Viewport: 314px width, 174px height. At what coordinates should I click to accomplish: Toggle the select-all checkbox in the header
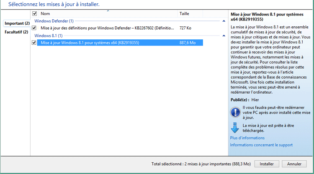pyautogui.click(x=34, y=13)
